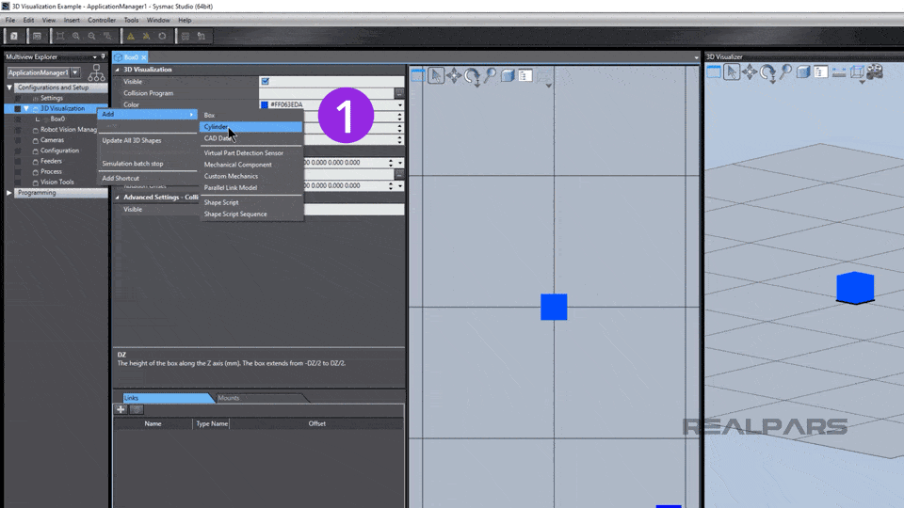
Task: Select Shape Script Sequence menu entry
Action: pos(250,214)
